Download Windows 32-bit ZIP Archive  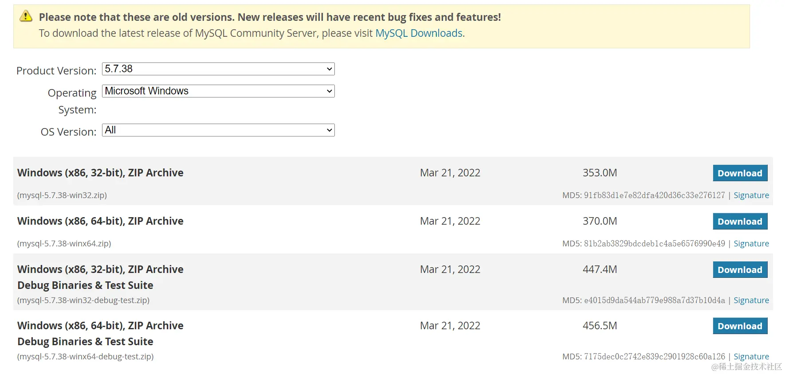point(739,173)
